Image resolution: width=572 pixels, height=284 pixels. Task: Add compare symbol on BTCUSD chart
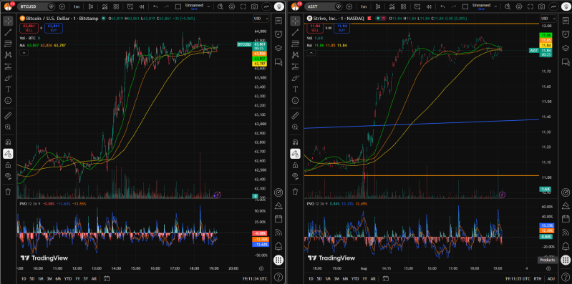coord(62,6)
